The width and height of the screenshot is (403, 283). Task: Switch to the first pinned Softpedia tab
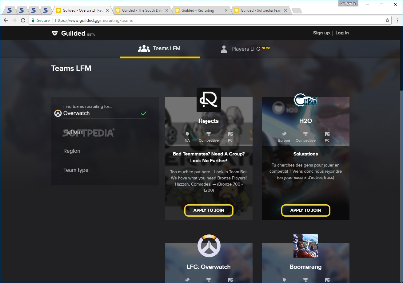pos(9,10)
